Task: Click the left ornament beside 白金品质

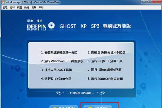Action: (x=60, y=93)
